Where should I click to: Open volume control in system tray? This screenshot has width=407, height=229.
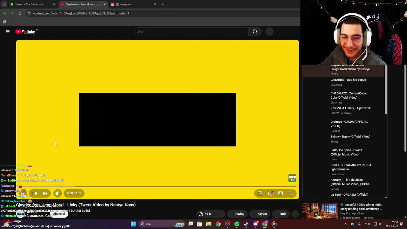point(380,224)
